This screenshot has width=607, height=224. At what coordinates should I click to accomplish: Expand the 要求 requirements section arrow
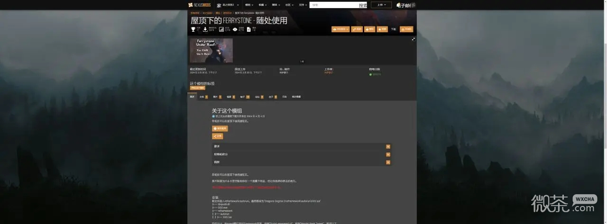pos(388,147)
